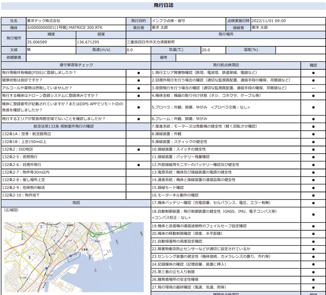This screenshot has width=326, height=295.
Task: Click the empty humidity value field
Action: pos(301,50)
